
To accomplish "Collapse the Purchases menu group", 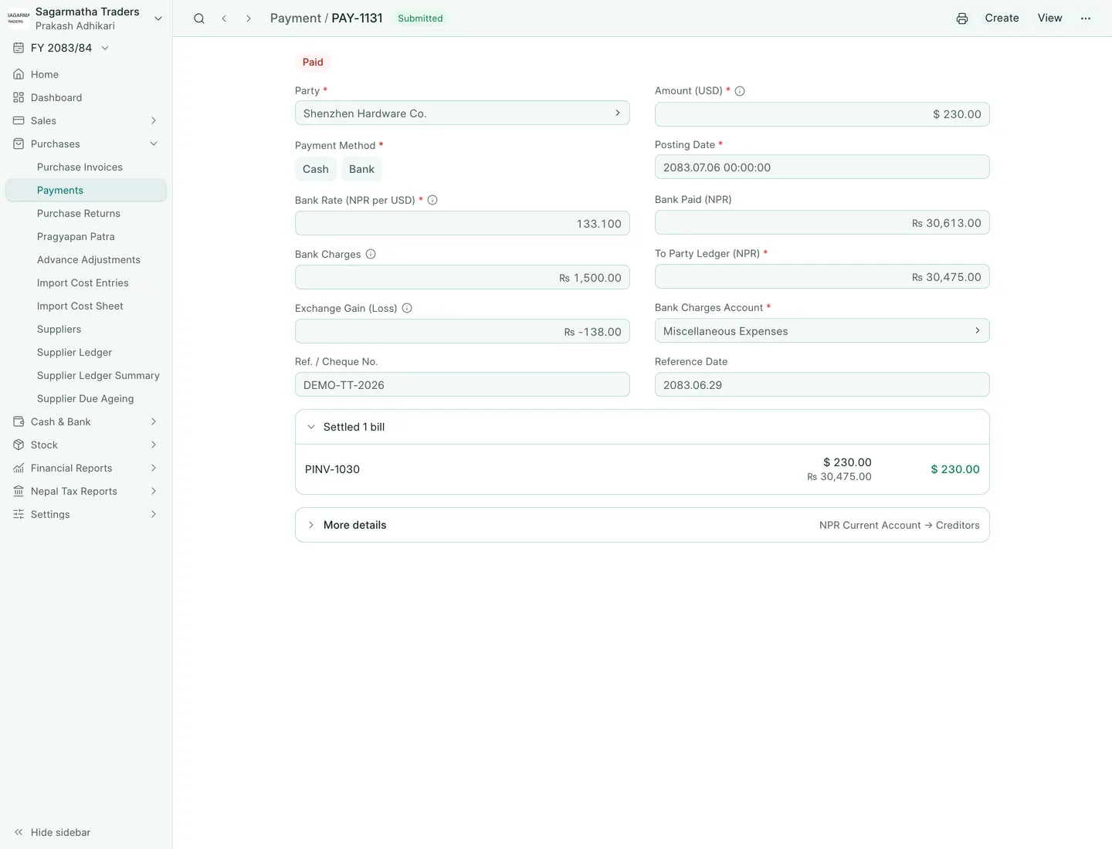I will coord(86,144).
